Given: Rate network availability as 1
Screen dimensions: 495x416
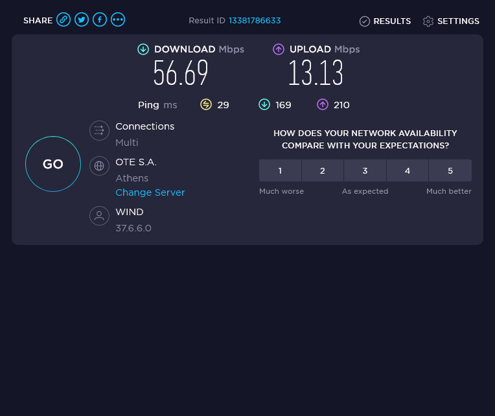Looking at the screenshot, I should point(280,170).
